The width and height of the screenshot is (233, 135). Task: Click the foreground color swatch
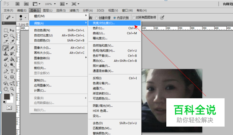point(6,96)
